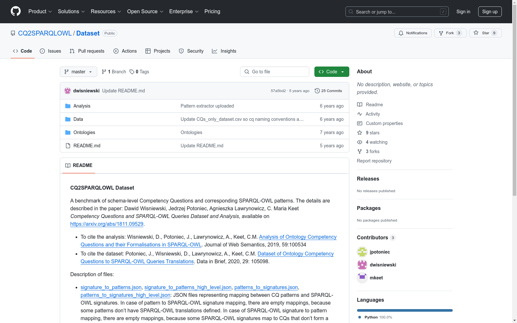Open the Insights tab
This screenshot has height=323, width=517.
point(224,51)
